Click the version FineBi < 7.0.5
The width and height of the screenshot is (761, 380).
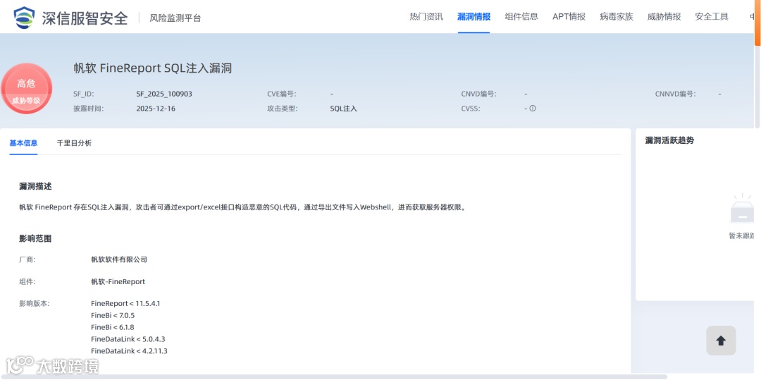[113, 315]
